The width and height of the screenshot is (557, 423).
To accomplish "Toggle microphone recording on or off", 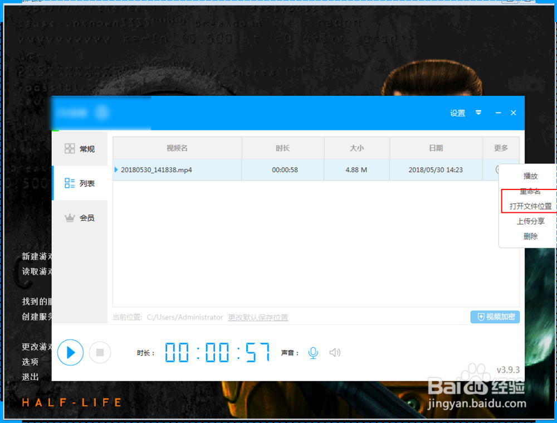I will click(x=313, y=352).
